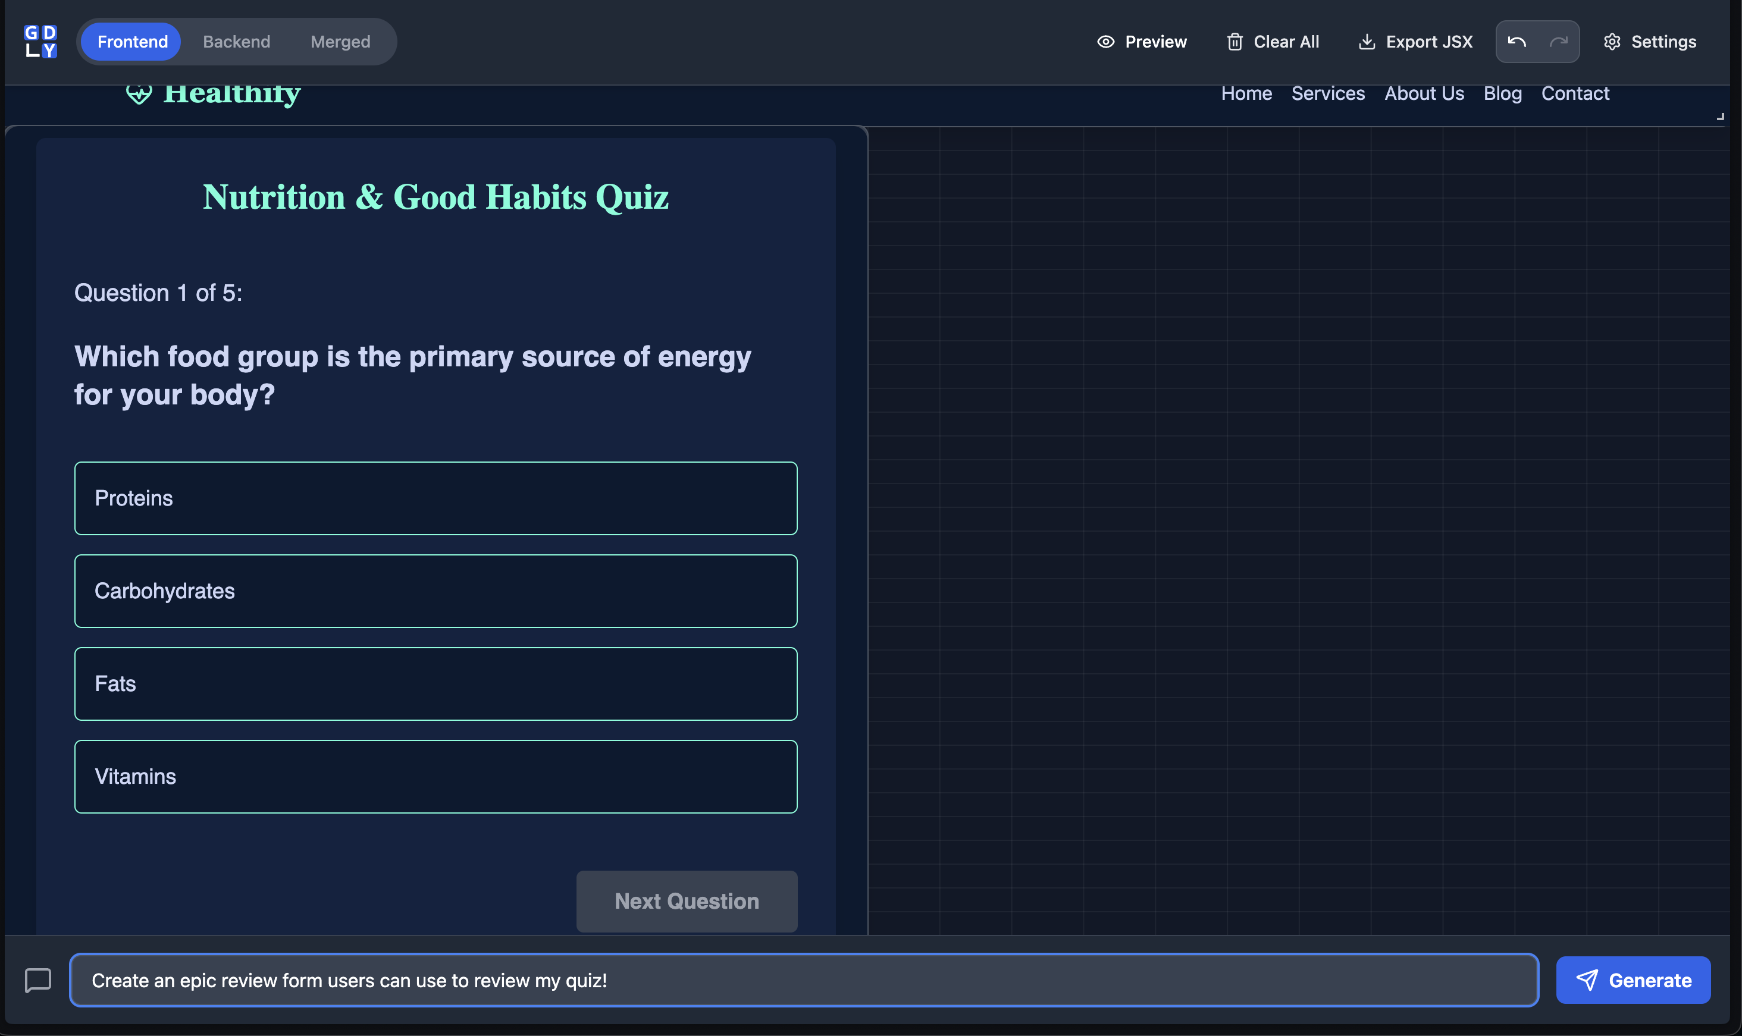This screenshot has height=1036, width=1742.
Task: Click Export JSX download button
Action: pos(1415,42)
